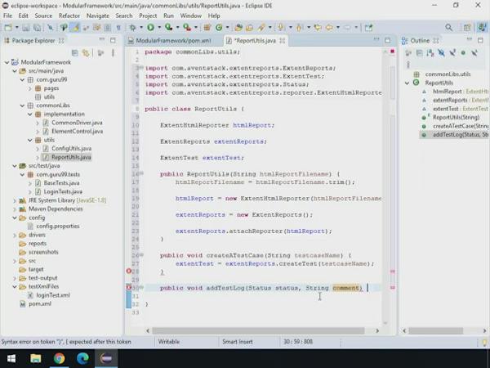Open Microsoft Edge from taskbar
The height and width of the screenshot is (368, 490).
tap(82, 358)
